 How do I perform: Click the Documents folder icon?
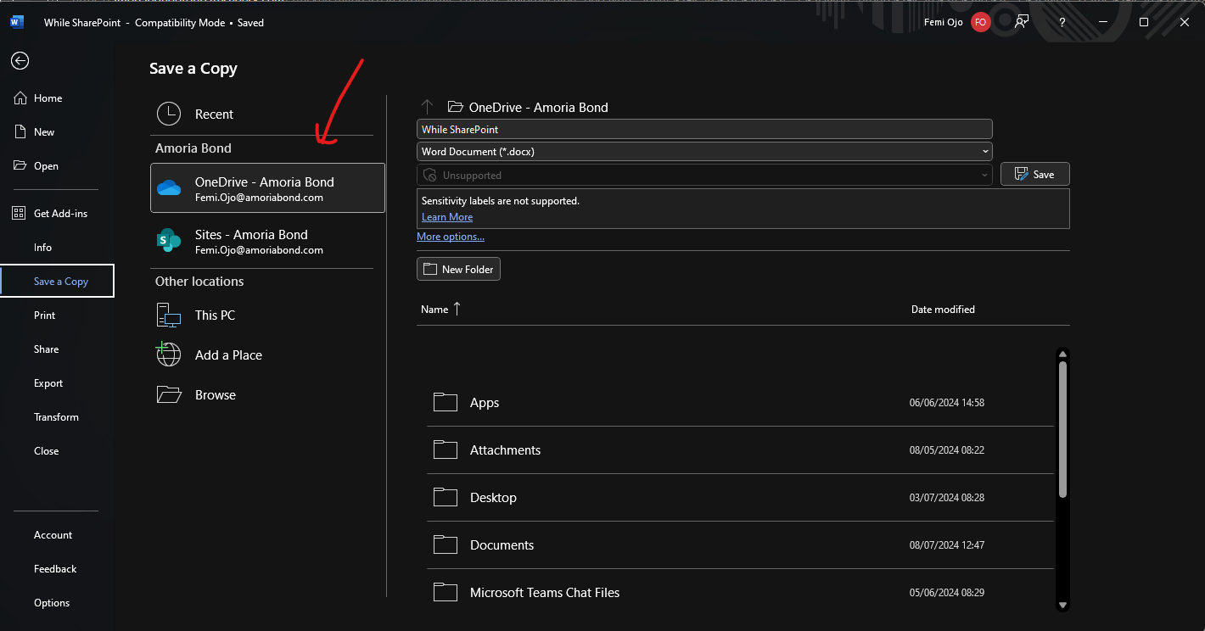coord(446,544)
